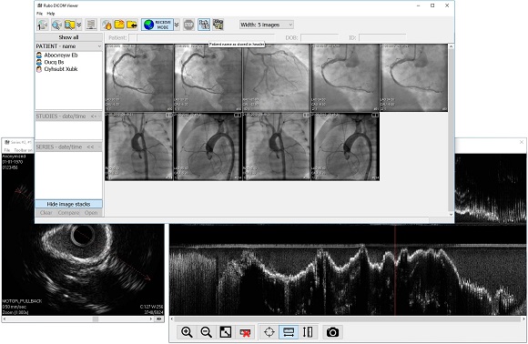
Task: Click the double-arrow button beside IVUS scrollbar
Action: pos(158,319)
